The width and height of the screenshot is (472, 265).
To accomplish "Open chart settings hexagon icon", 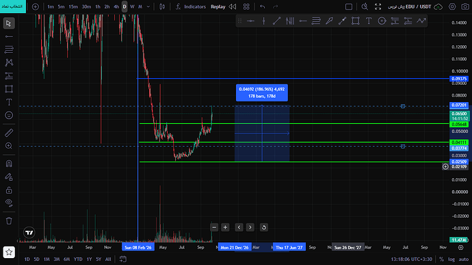I will pyautogui.click(x=452, y=7).
